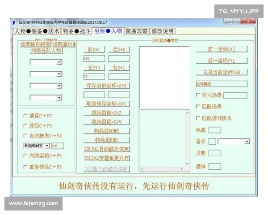Image resolution: width=268 pixels, height=215 pixels.
Task: Close the modifier window with red X
Action: click(x=248, y=21)
